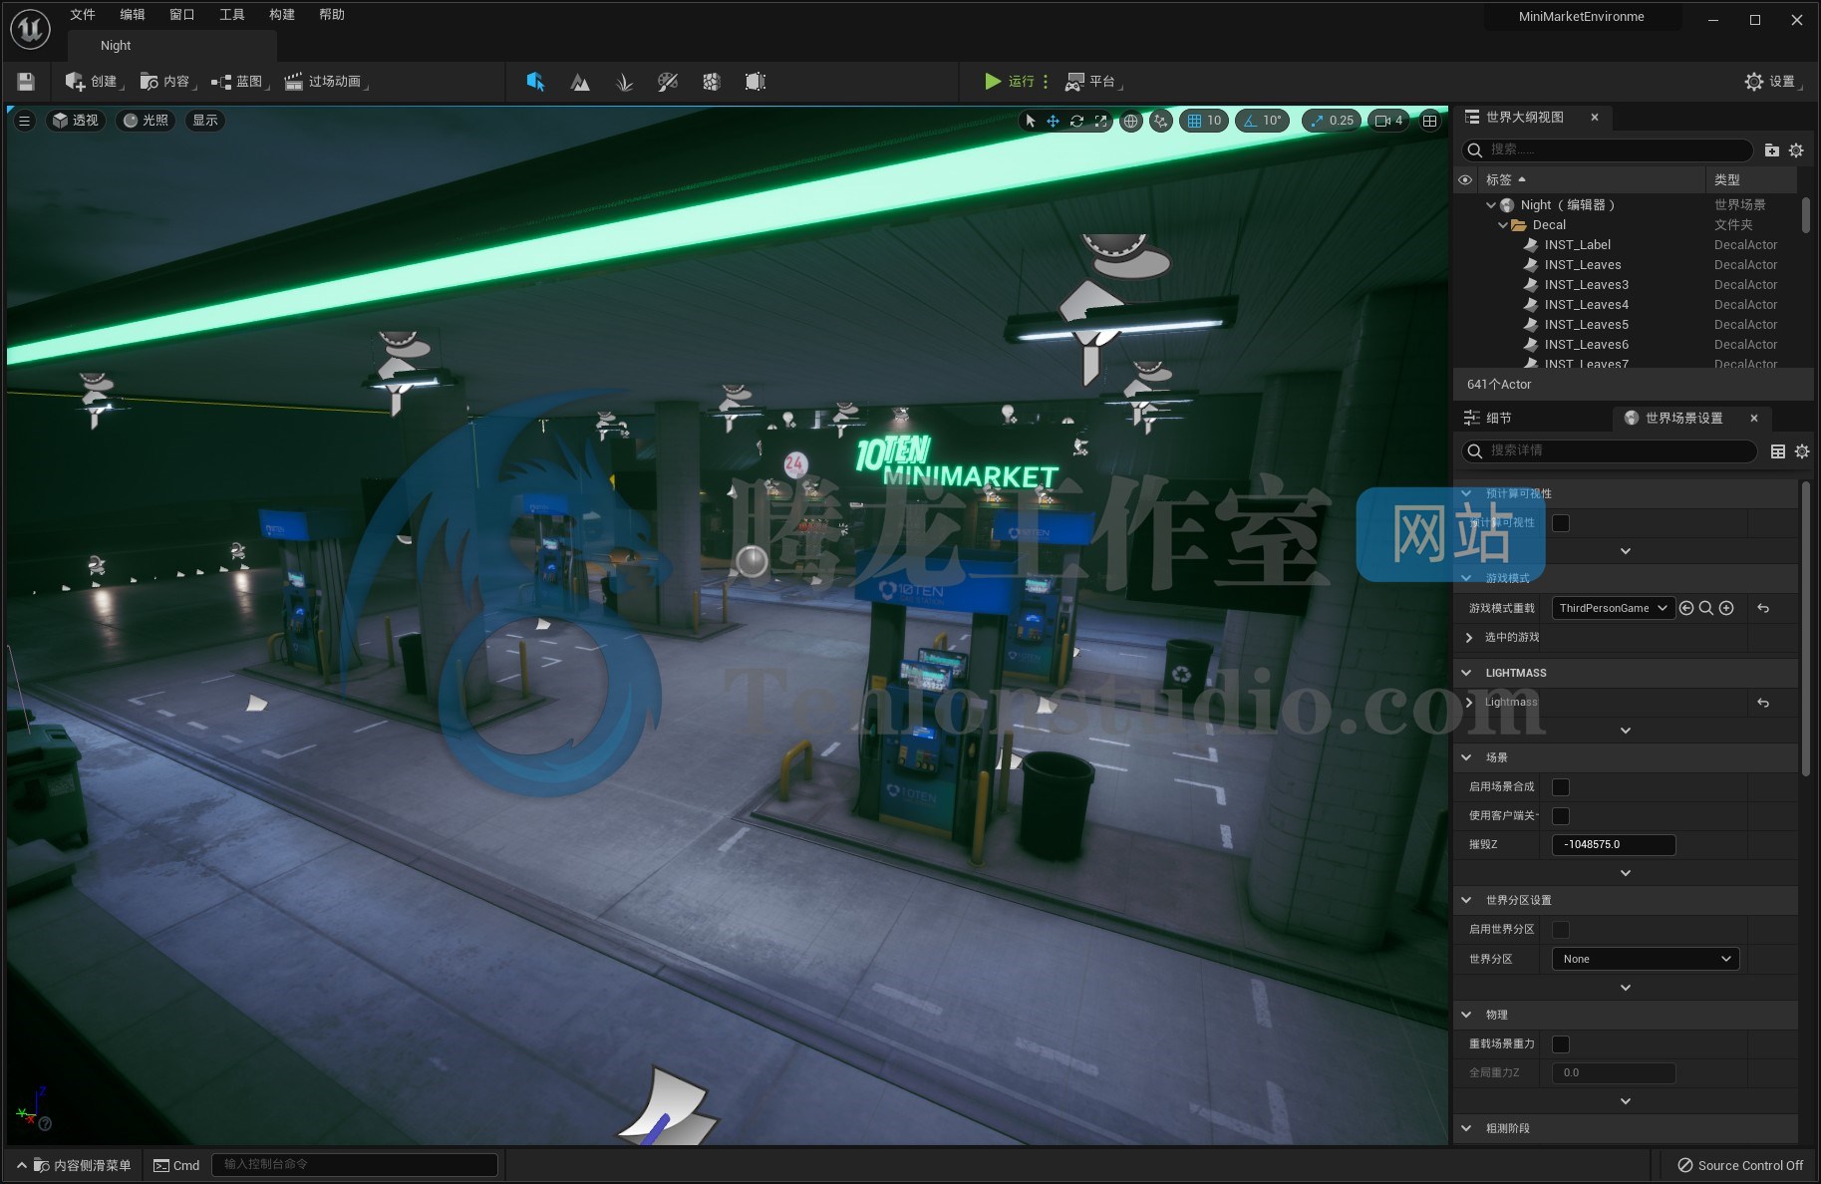This screenshot has height=1184, width=1821.
Task: Enable Override World Gravity checkbox
Action: tap(1561, 1044)
